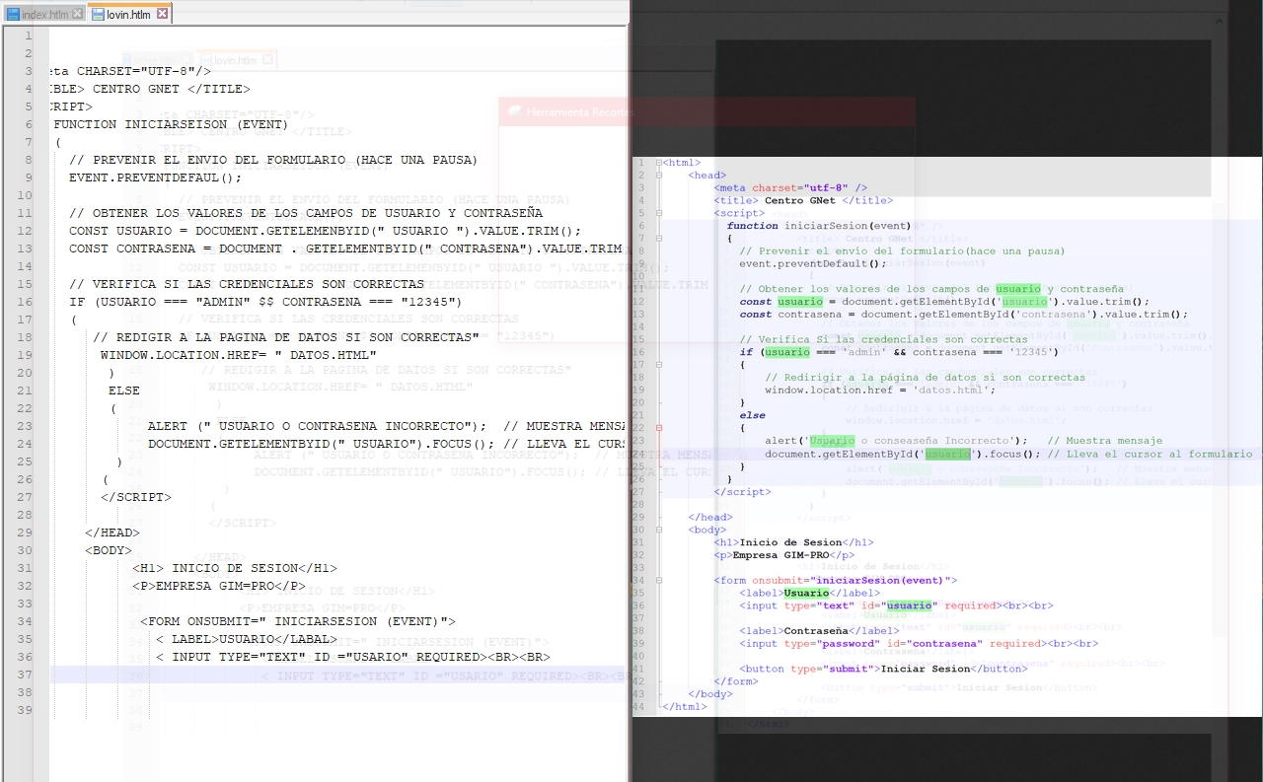The height and width of the screenshot is (782, 1263).
Task: Collapse the <html> fold marker
Action: coord(658,163)
